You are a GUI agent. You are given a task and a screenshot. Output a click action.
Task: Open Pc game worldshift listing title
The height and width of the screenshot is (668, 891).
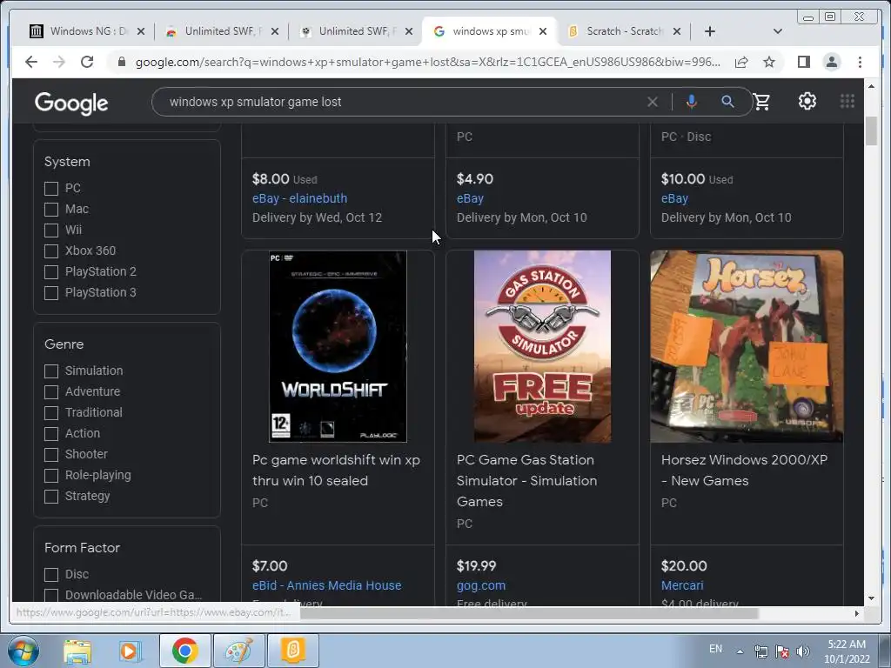[336, 471]
